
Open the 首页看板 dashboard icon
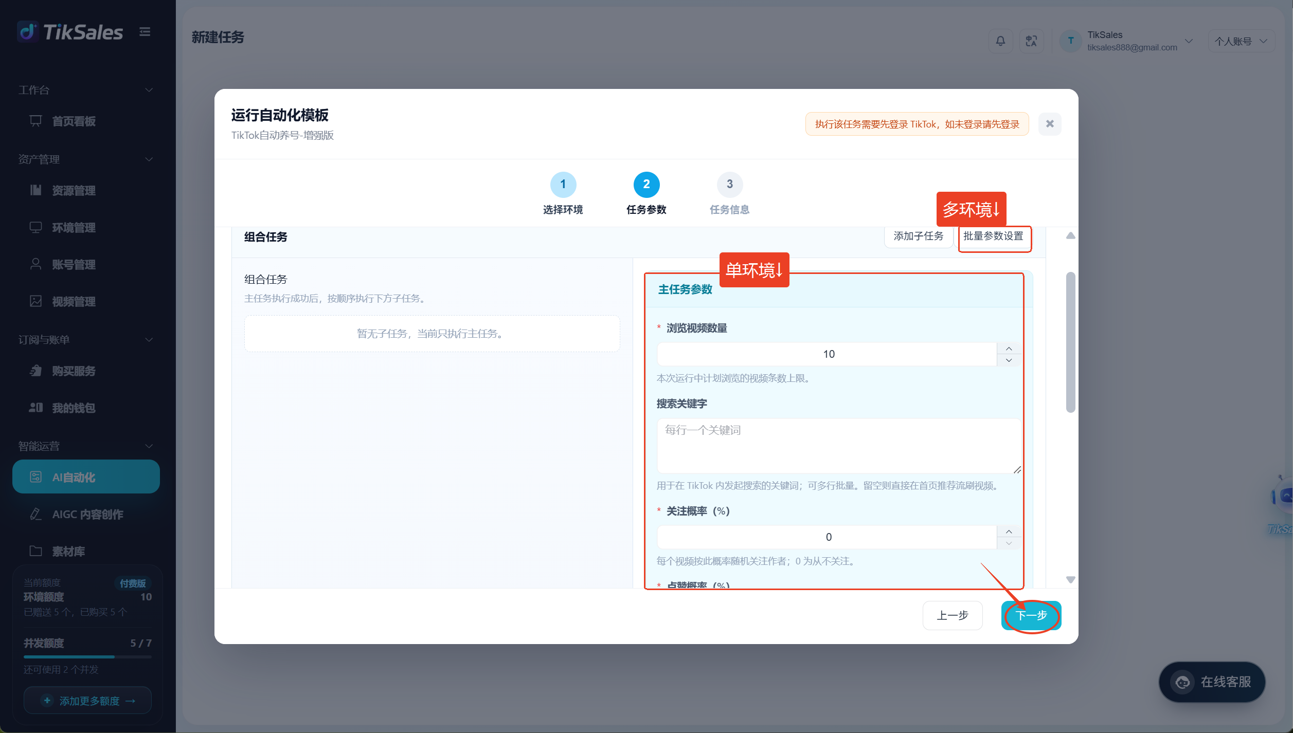(35, 121)
